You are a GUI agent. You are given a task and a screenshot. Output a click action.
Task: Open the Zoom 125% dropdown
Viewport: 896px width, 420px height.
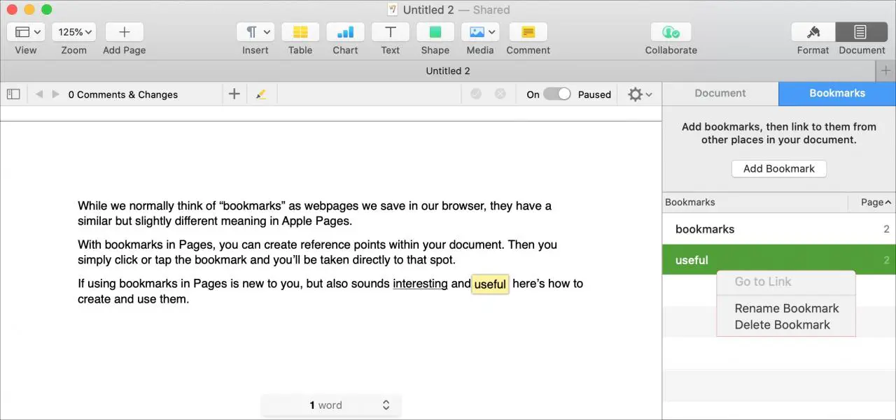[x=73, y=32]
